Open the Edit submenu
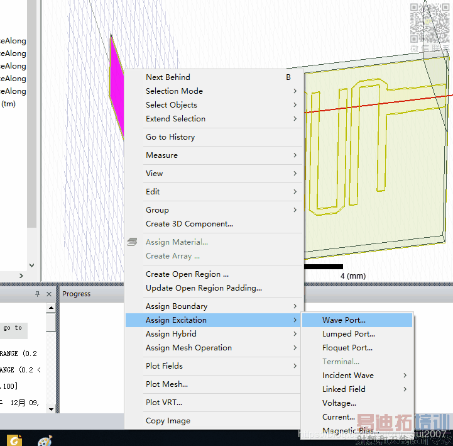This screenshot has width=453, height=446. (214, 192)
